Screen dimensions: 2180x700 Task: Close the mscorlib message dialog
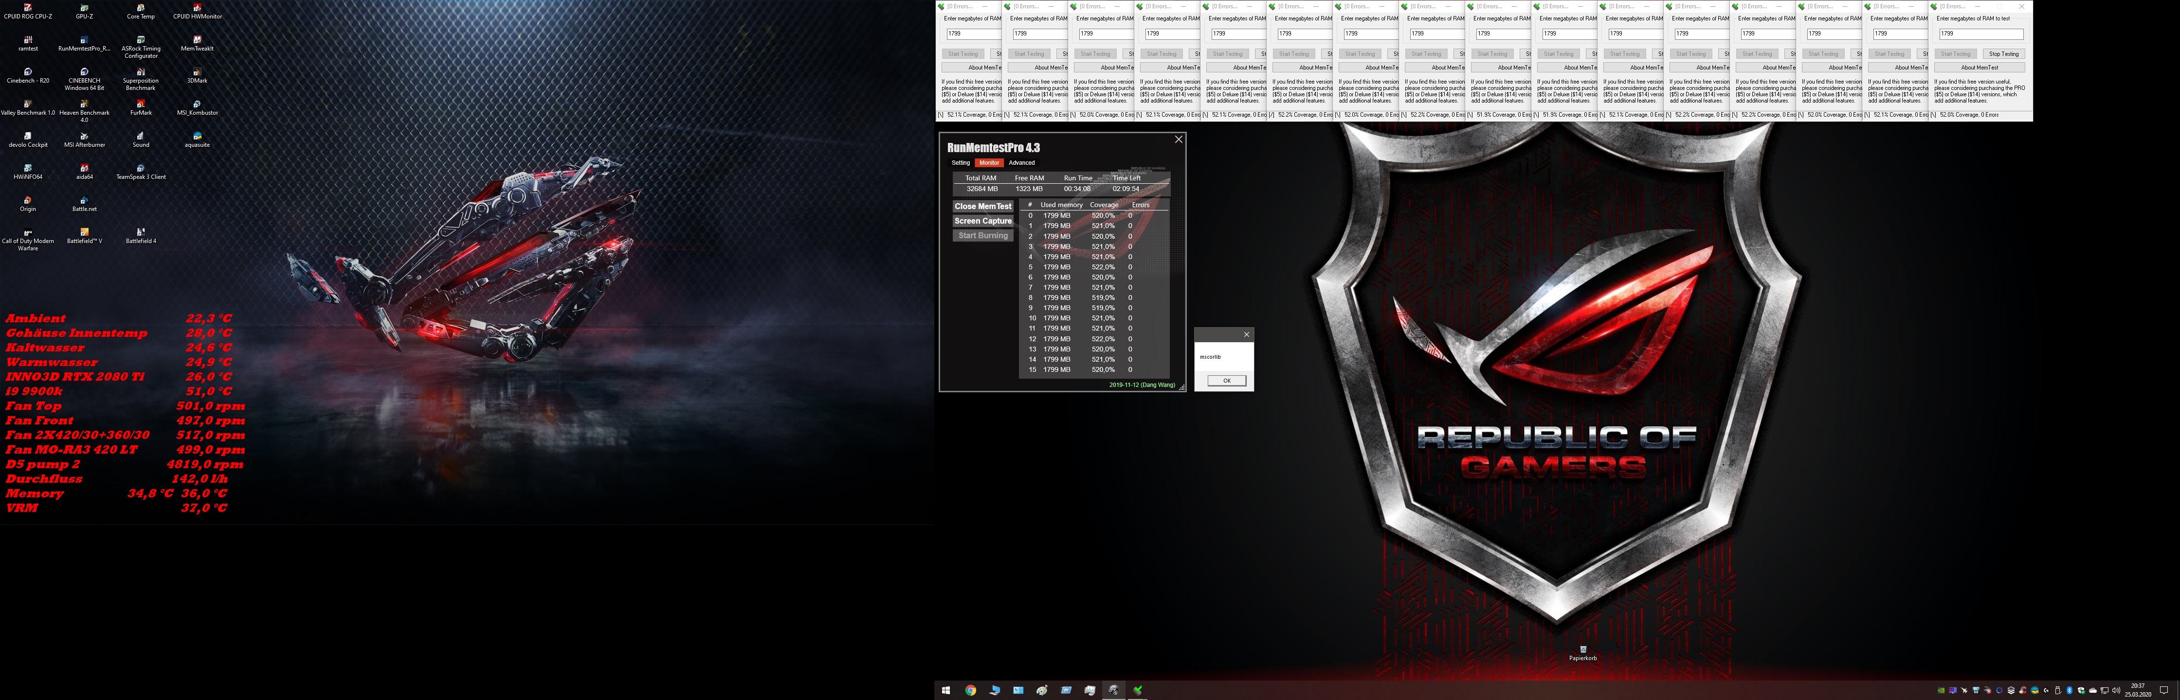click(1246, 335)
